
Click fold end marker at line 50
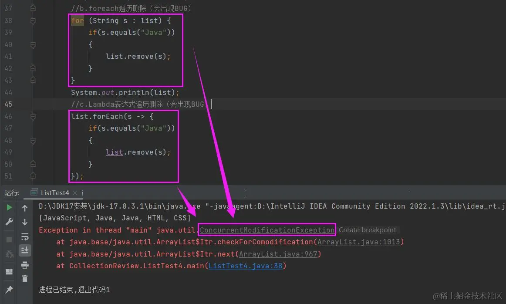[33, 164]
